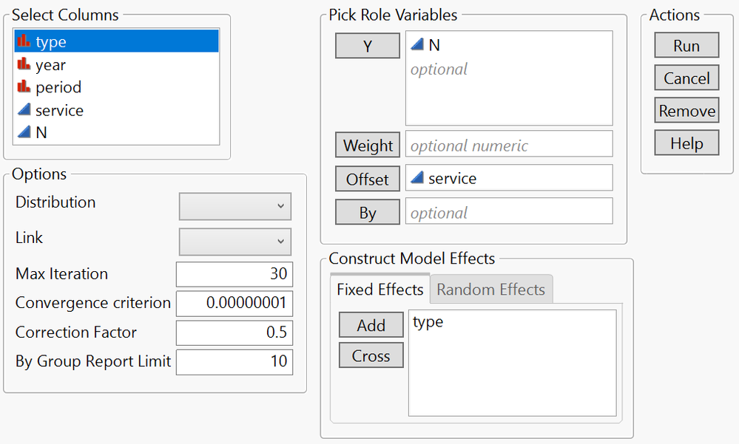Click the Max Iteration input field
Viewport: 739px width, 444px height.
tap(234, 273)
